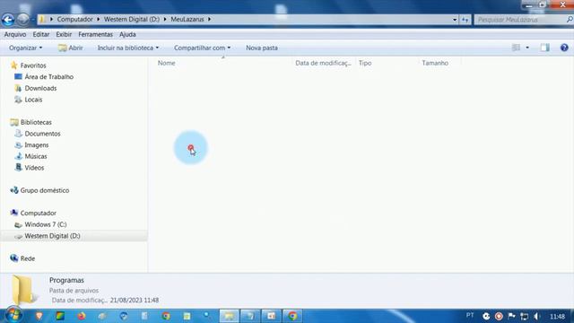
Task: Click the Programas folder icon in details pane
Action: pyautogui.click(x=24, y=290)
